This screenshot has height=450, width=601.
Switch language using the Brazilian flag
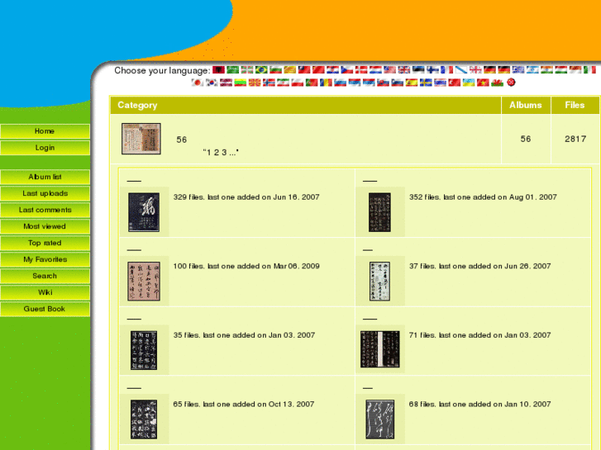[261, 69]
